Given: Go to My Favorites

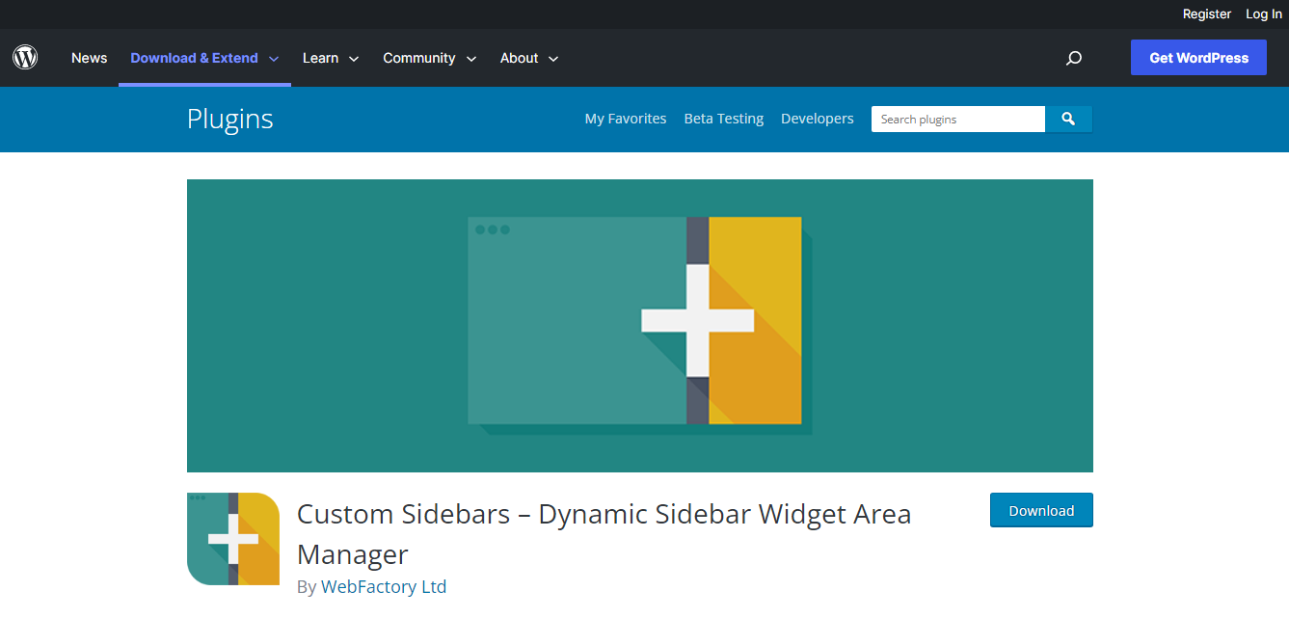Looking at the screenshot, I should click(625, 118).
